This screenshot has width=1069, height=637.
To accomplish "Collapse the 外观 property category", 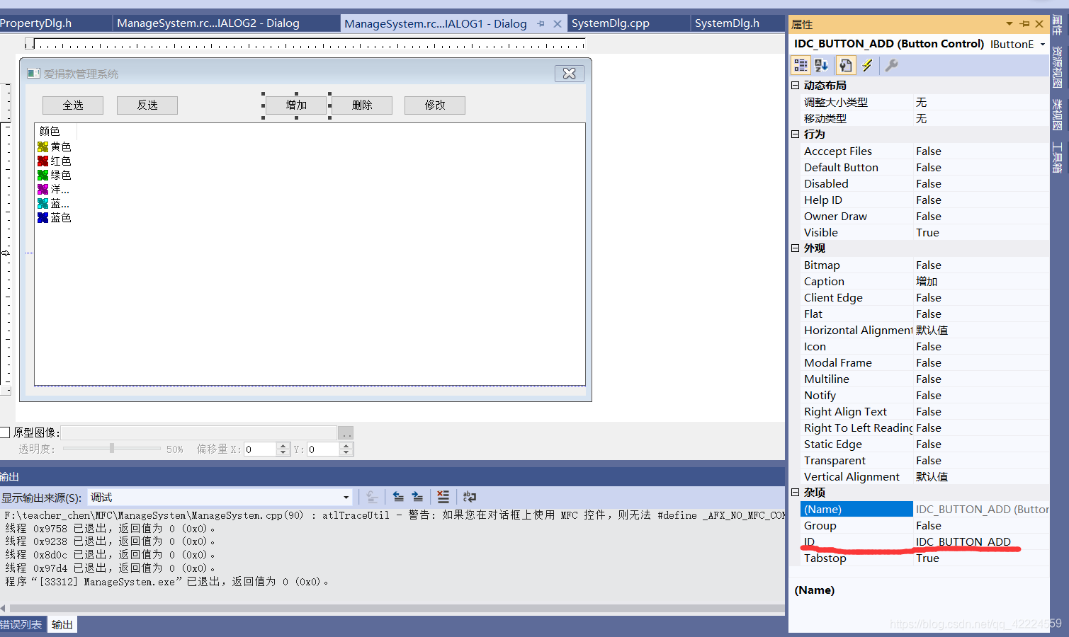I will point(795,248).
